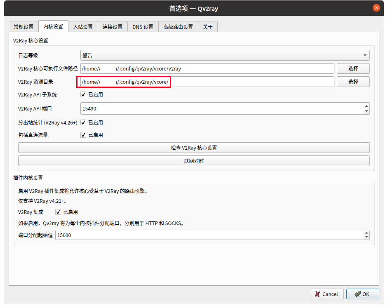The height and width of the screenshot is (308, 388).
Task: Open the 日志等级 dropdown showing 警告
Action: click(225, 55)
